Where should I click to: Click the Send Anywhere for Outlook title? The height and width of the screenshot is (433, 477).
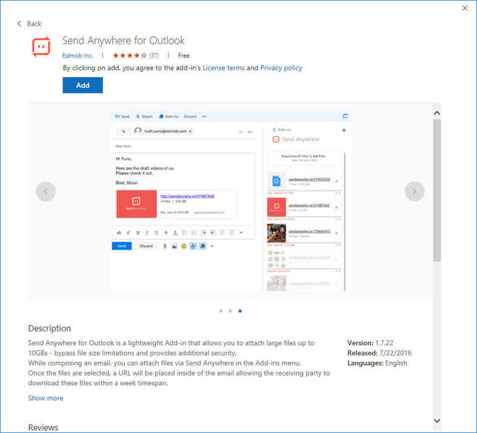coord(123,40)
